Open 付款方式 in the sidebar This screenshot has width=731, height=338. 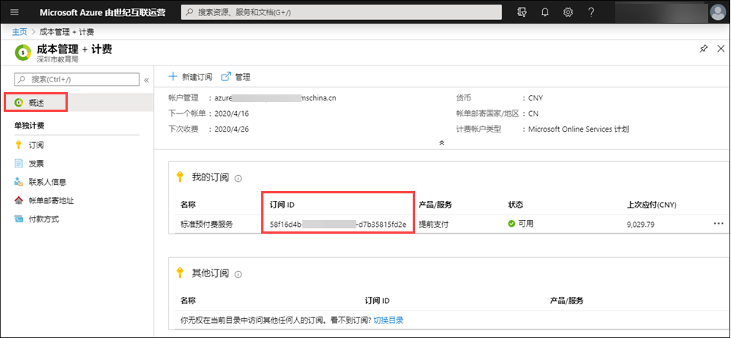43,219
